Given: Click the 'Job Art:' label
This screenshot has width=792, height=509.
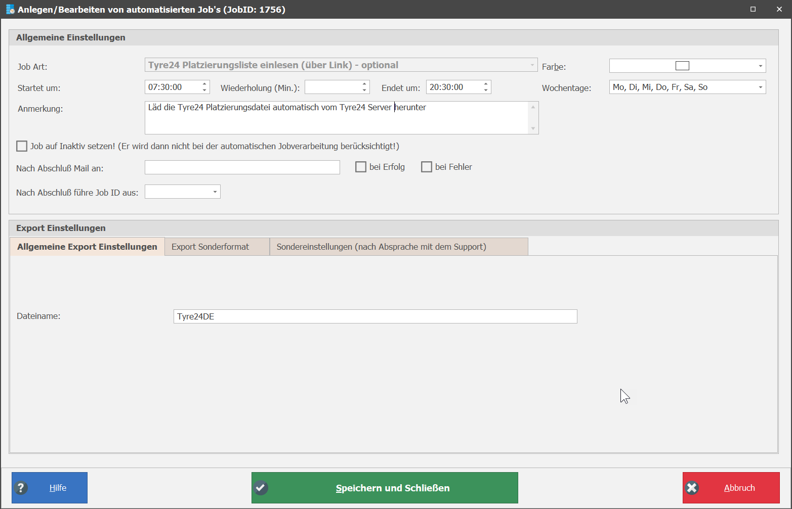Looking at the screenshot, I should point(32,67).
